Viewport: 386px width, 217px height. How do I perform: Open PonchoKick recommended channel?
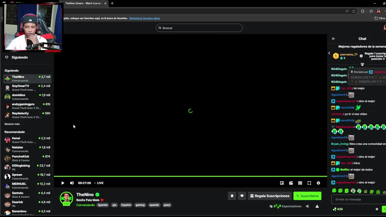(x=28, y=158)
